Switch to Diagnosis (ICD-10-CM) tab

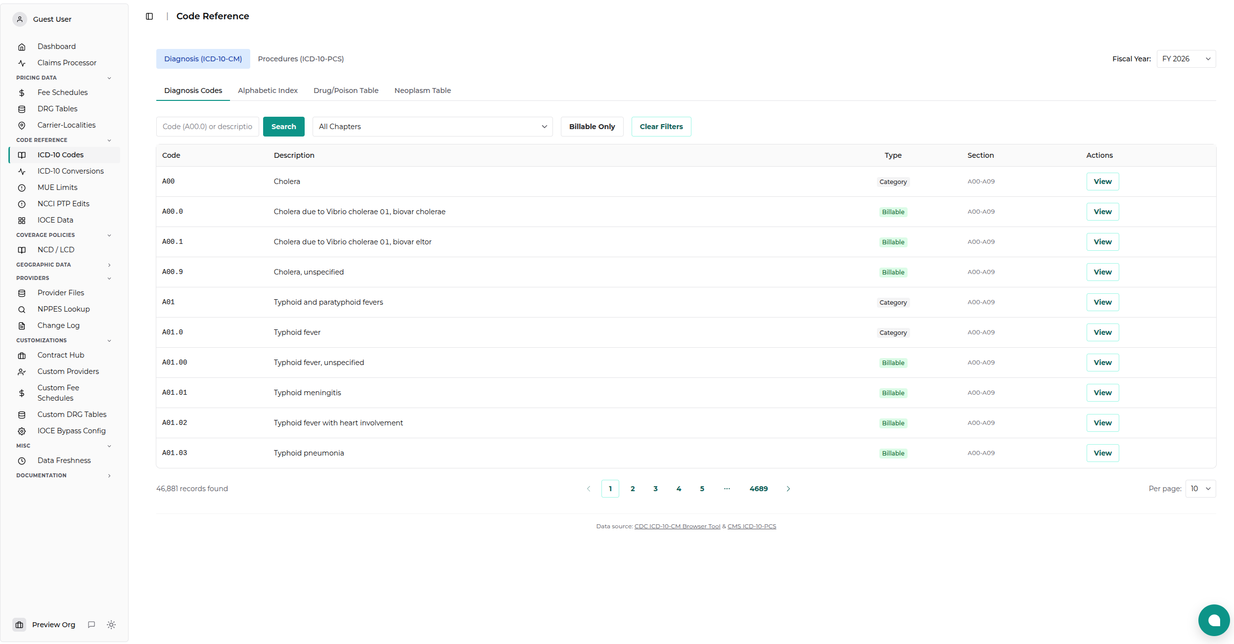(x=203, y=59)
